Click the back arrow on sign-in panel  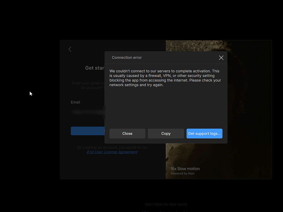point(70,49)
